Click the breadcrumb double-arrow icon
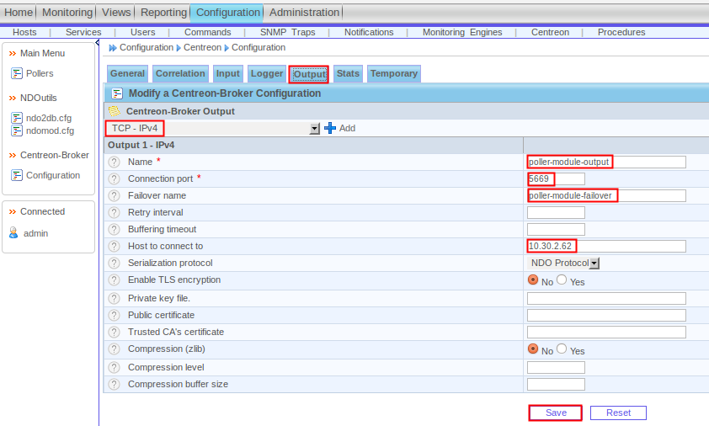 [113, 48]
